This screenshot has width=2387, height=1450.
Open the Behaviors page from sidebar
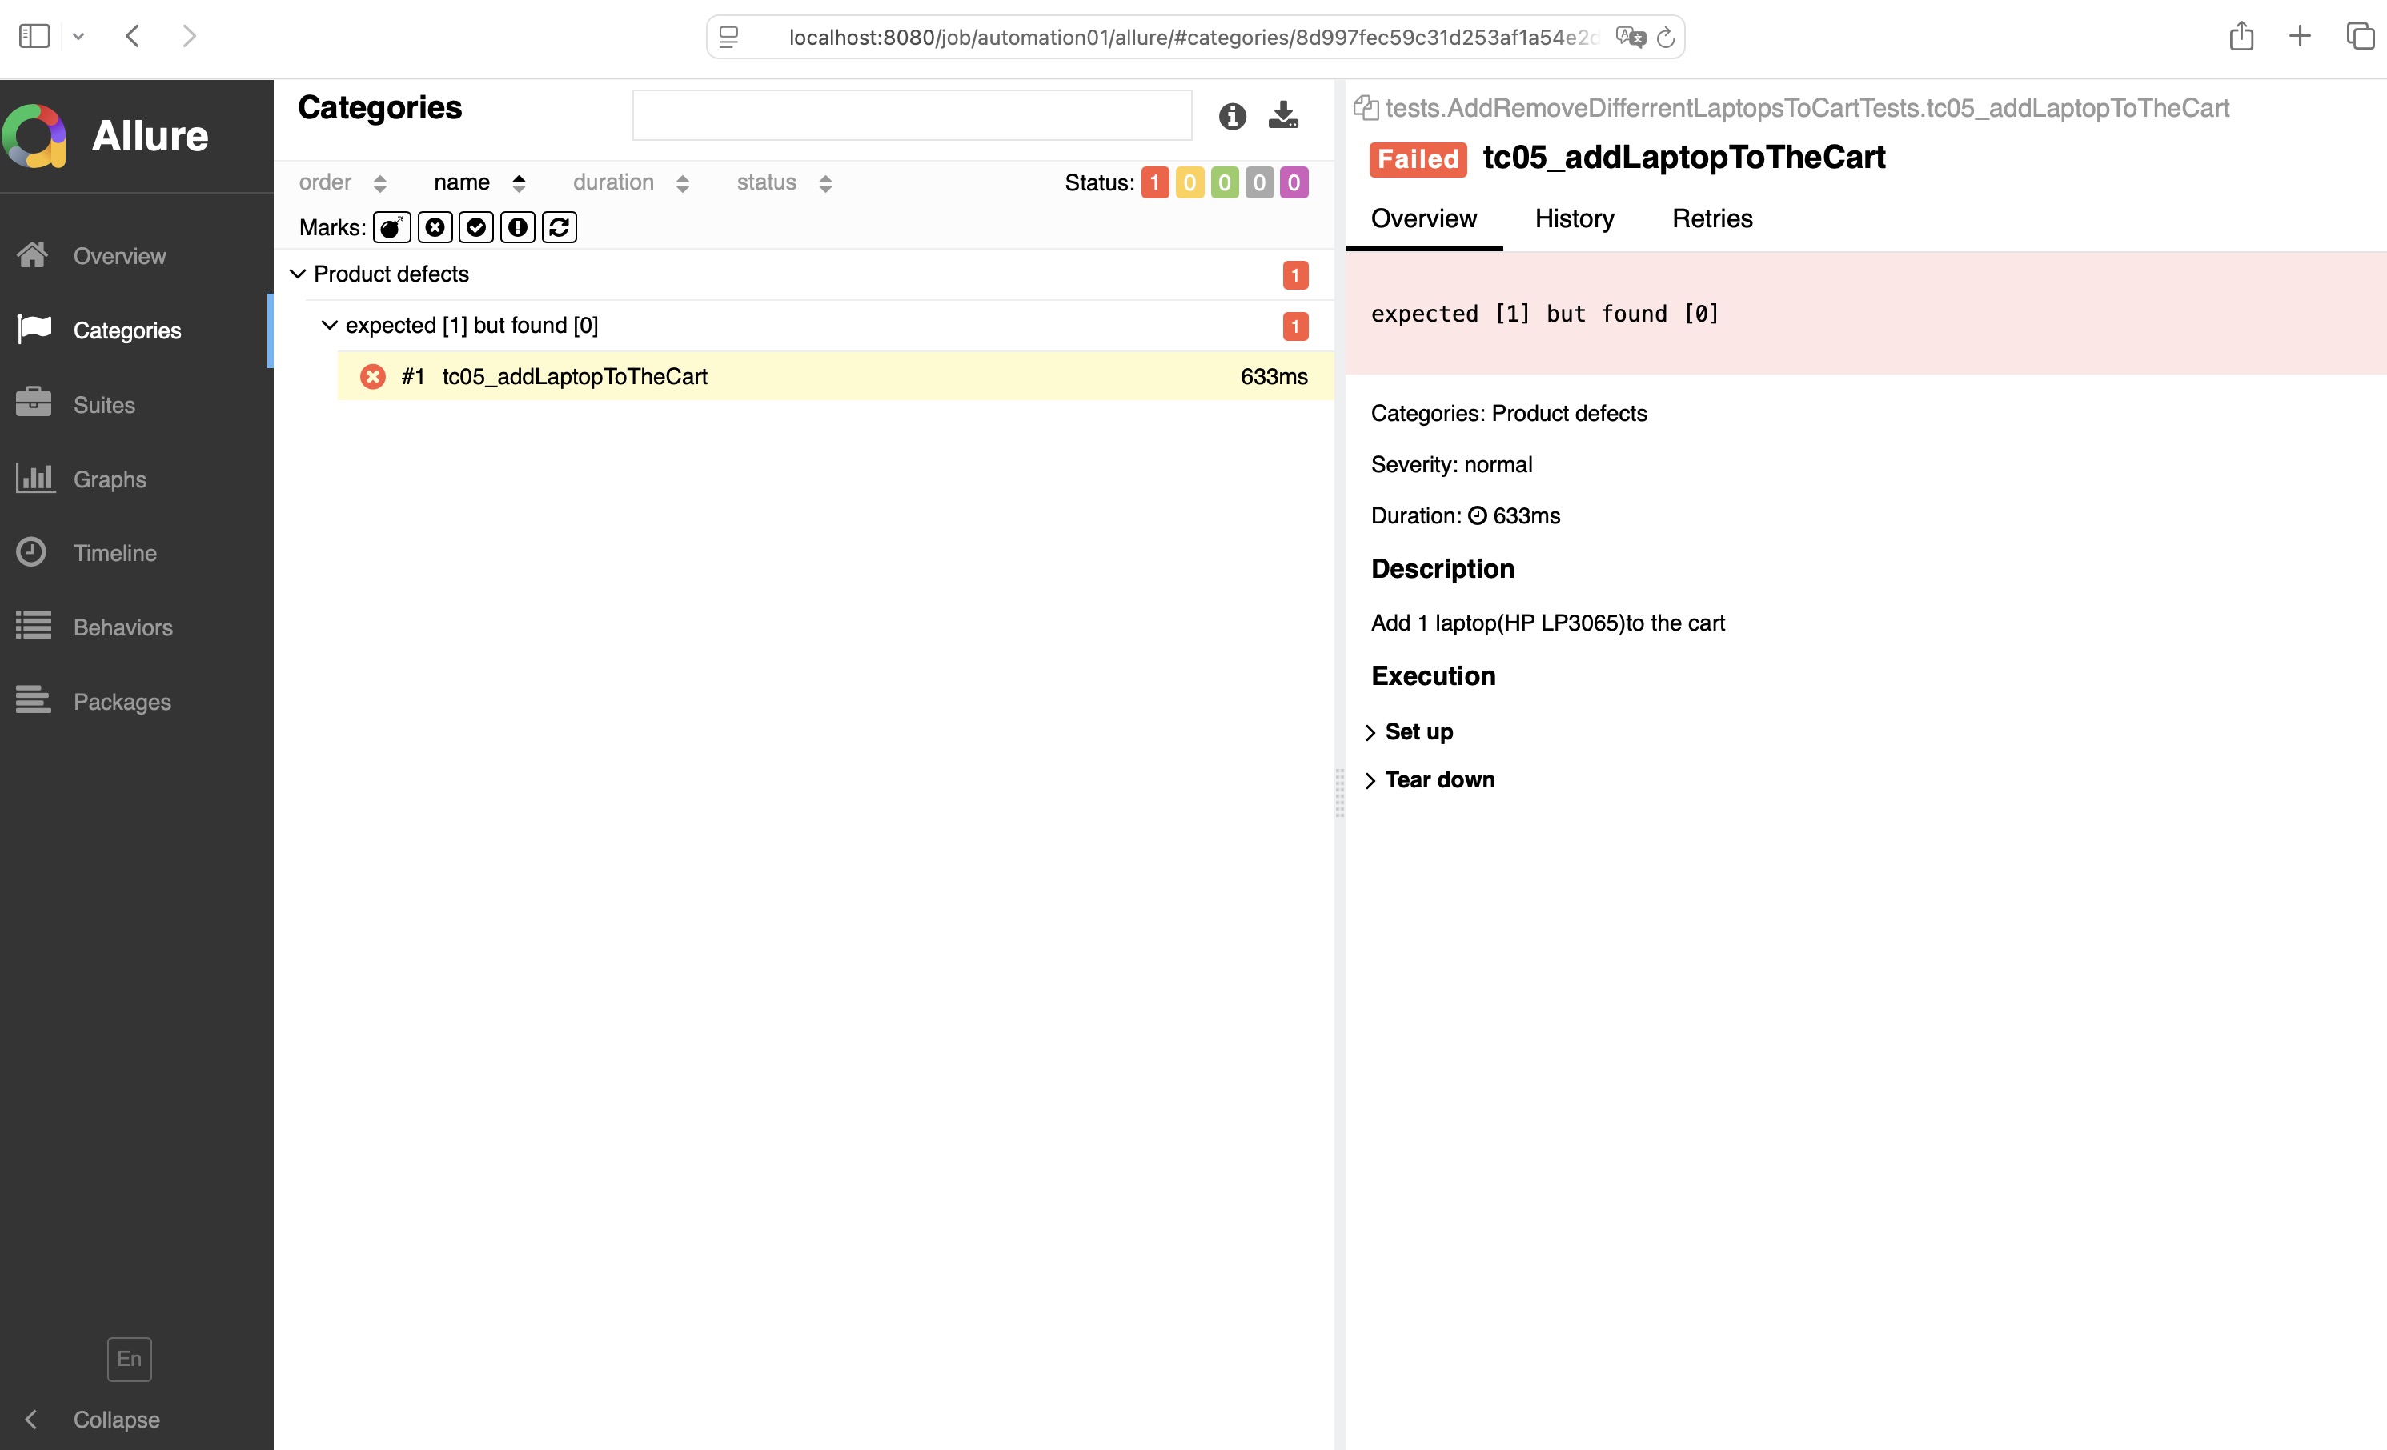[122, 627]
